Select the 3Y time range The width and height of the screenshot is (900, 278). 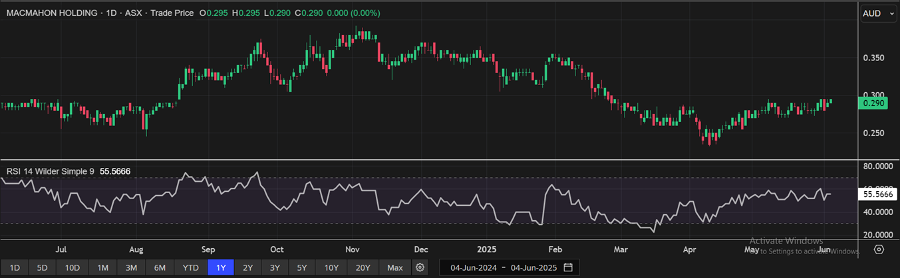click(275, 267)
